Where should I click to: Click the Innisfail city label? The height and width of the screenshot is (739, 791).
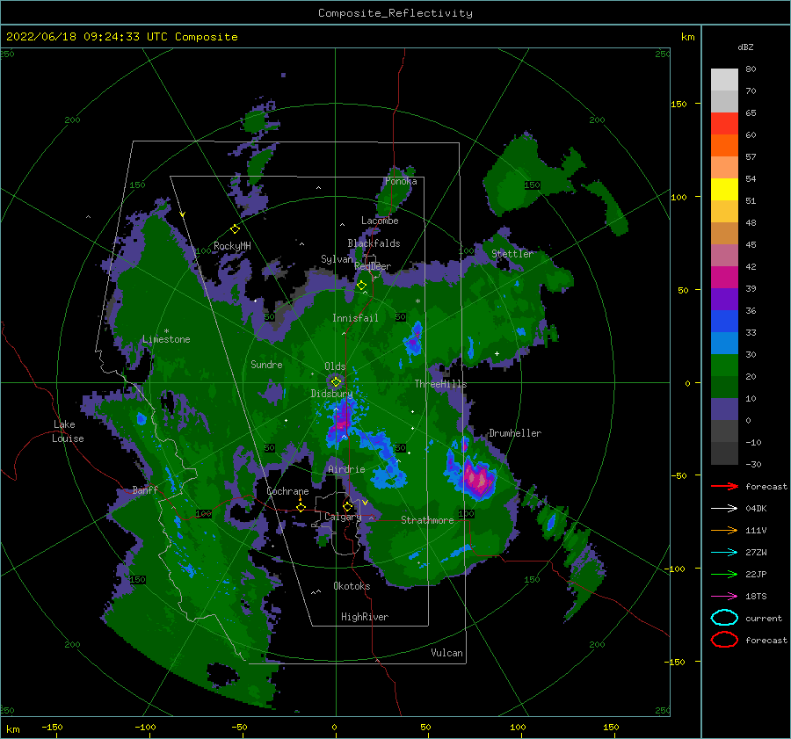point(355,318)
